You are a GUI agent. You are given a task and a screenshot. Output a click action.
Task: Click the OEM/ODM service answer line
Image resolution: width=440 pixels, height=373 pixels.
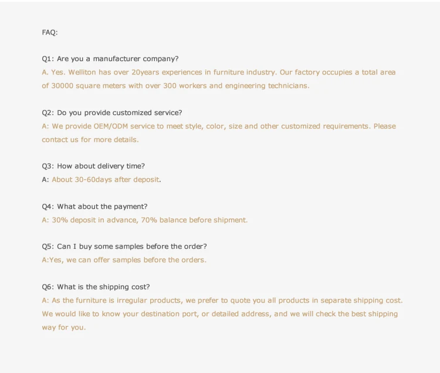point(219,126)
